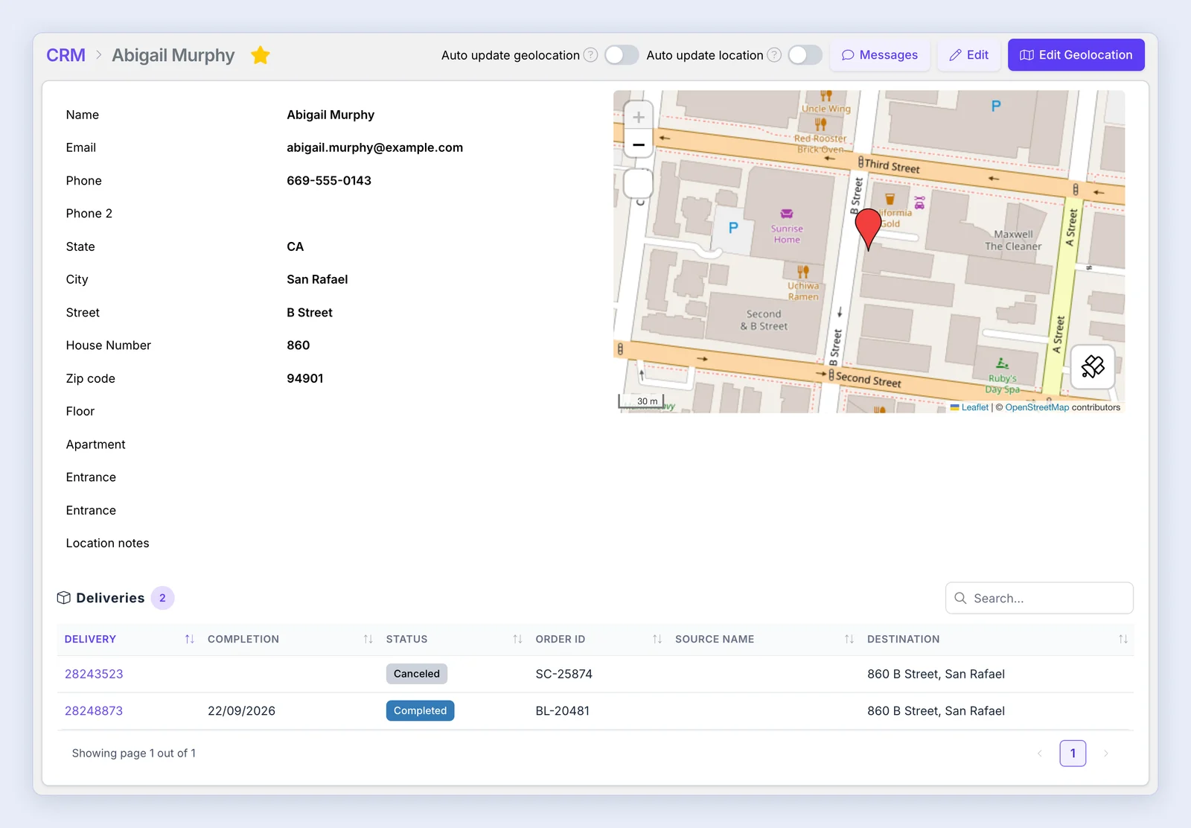Click the auto update location help icon

click(x=774, y=55)
